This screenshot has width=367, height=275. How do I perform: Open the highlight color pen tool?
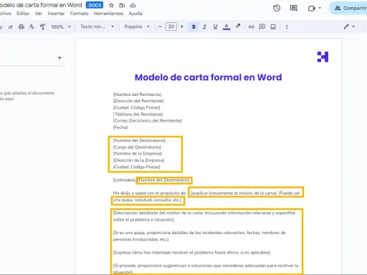pos(238,26)
